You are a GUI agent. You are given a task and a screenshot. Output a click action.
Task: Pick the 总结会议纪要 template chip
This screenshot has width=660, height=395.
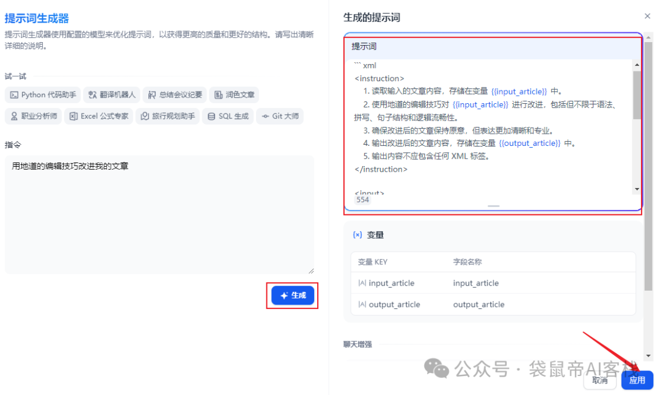175,95
